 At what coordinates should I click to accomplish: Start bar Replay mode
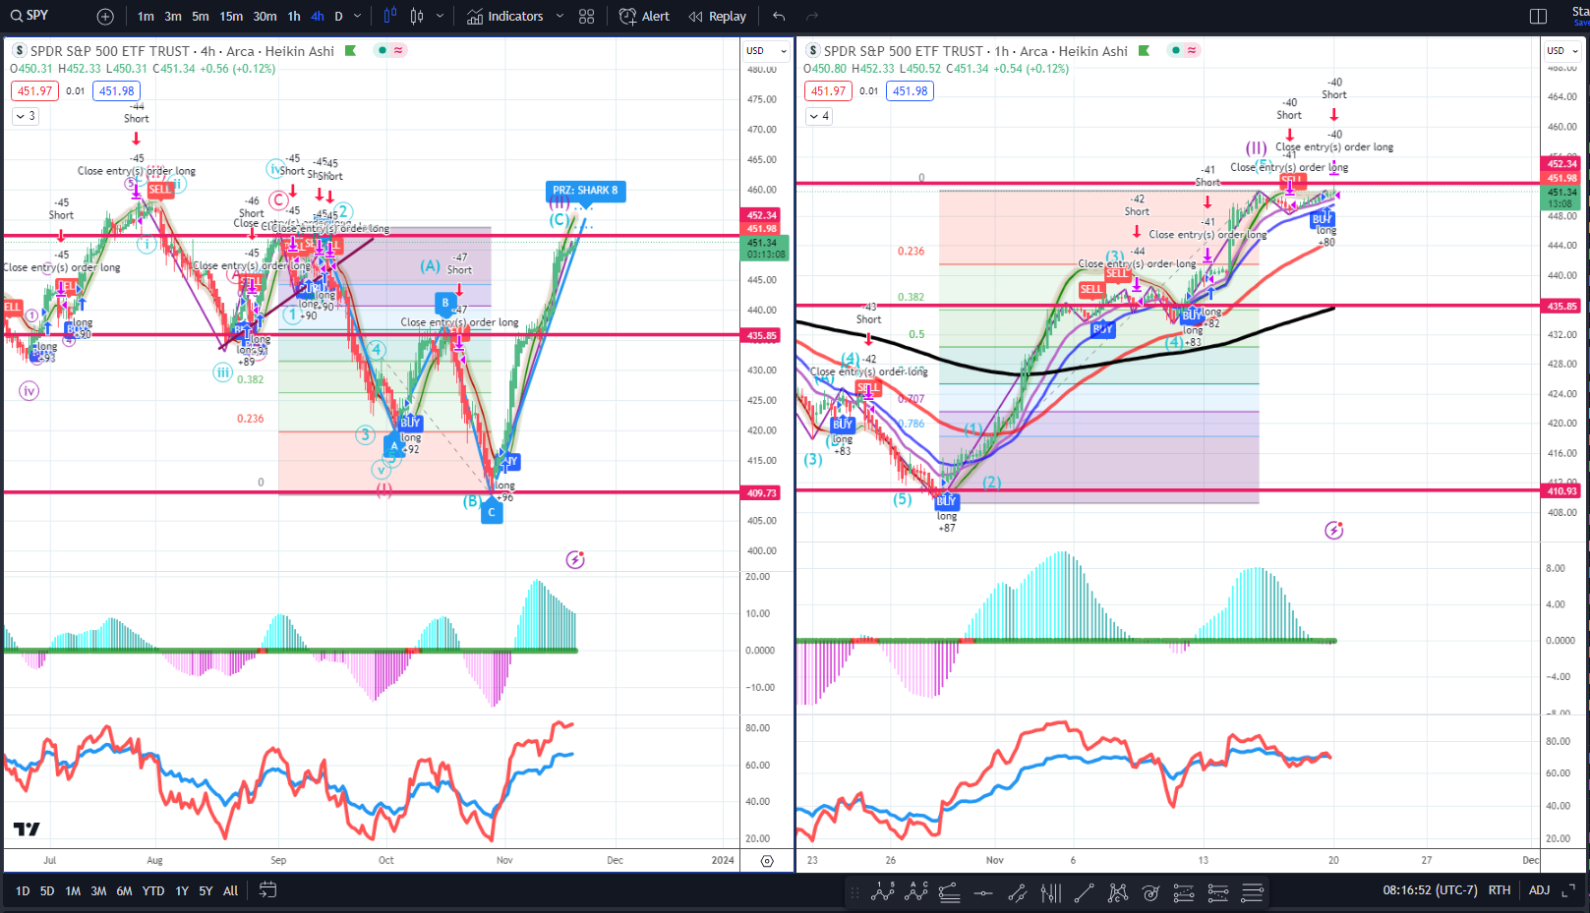tap(718, 17)
